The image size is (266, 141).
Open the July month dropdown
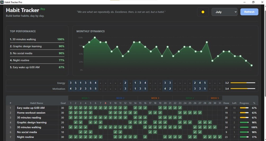(x=224, y=12)
